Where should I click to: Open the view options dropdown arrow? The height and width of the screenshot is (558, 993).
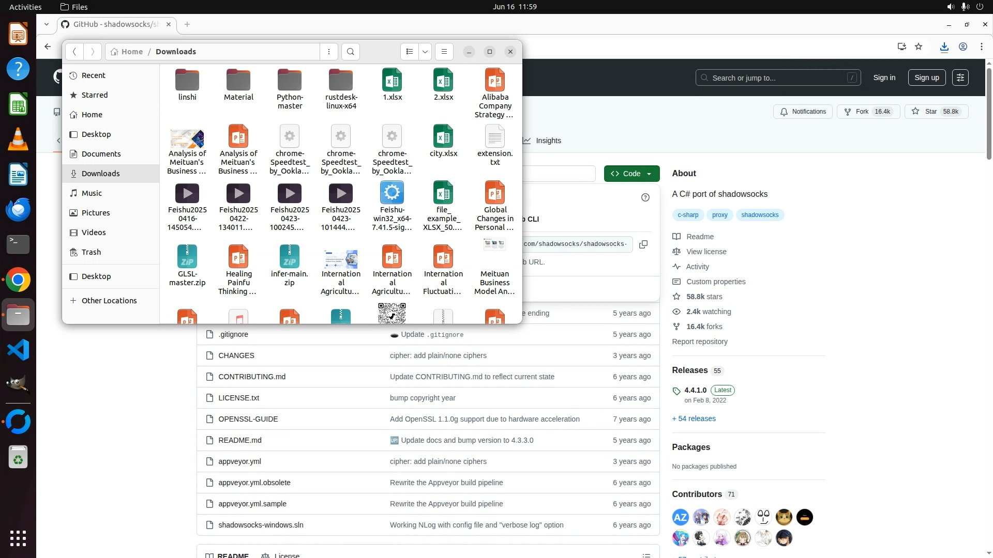425,52
